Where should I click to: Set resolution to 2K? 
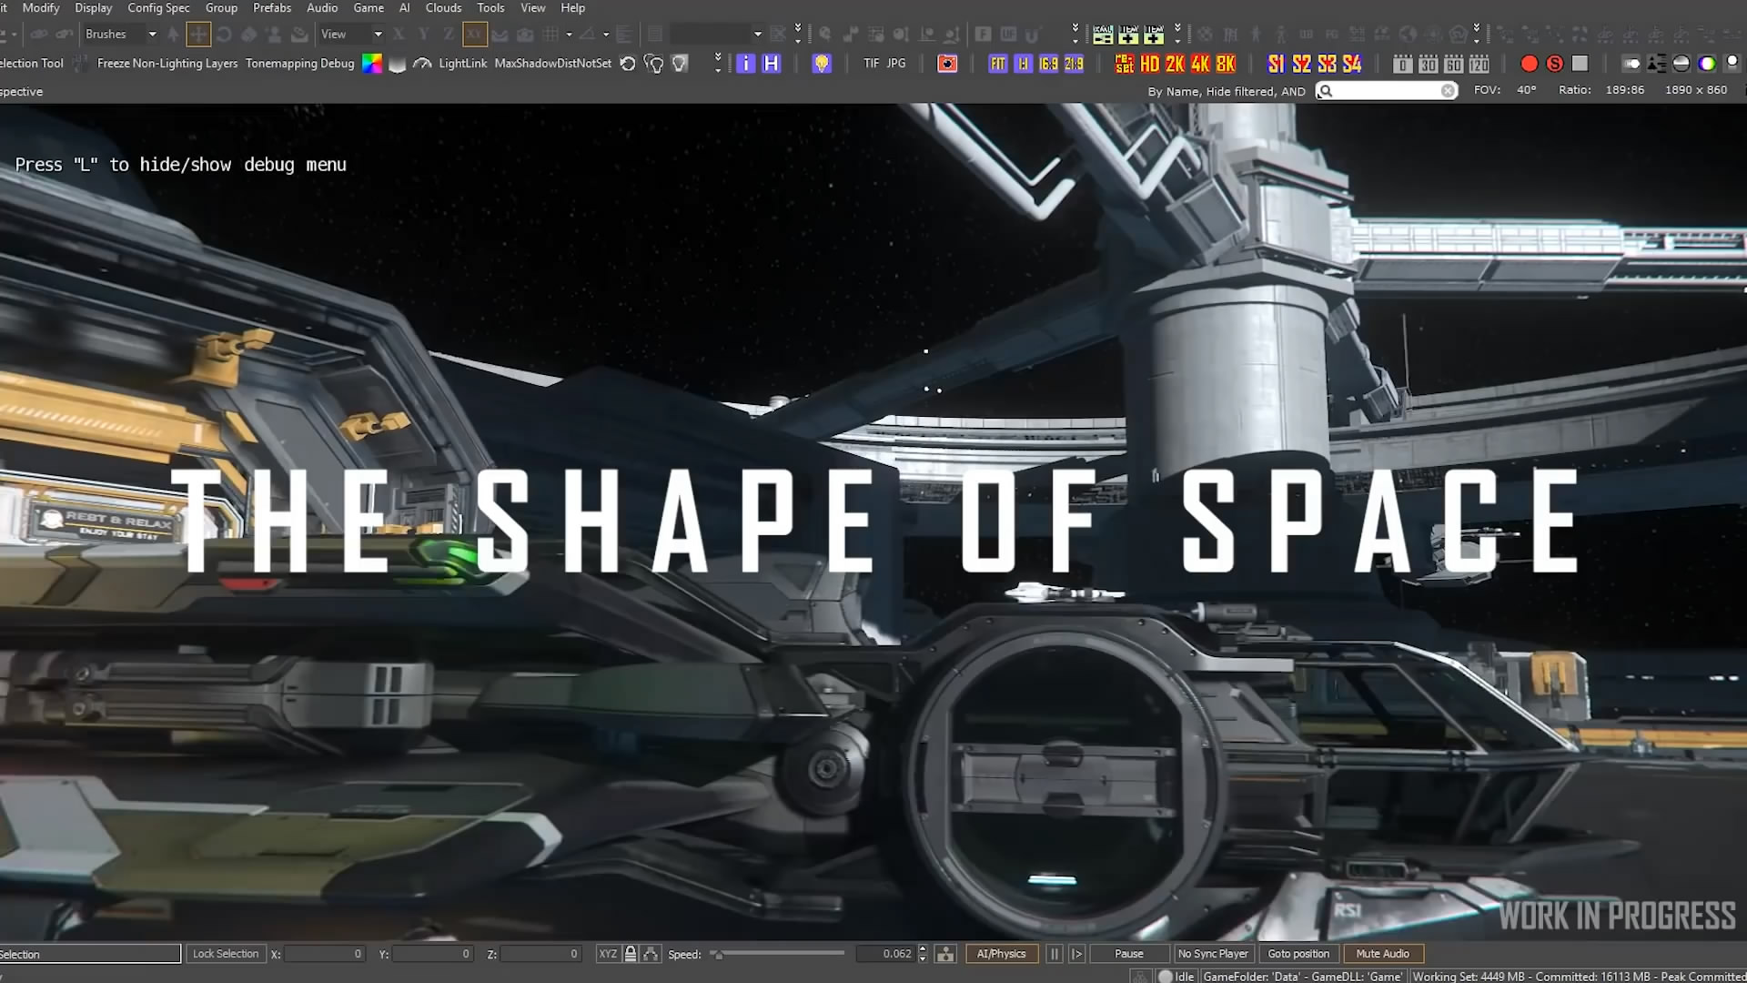tap(1176, 63)
